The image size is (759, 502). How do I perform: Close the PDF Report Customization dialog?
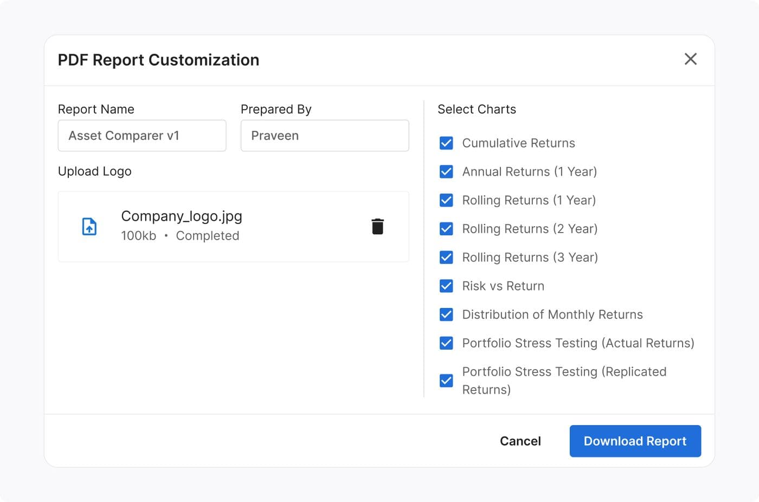[690, 59]
